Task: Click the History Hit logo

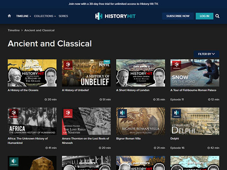Action: coord(115,16)
